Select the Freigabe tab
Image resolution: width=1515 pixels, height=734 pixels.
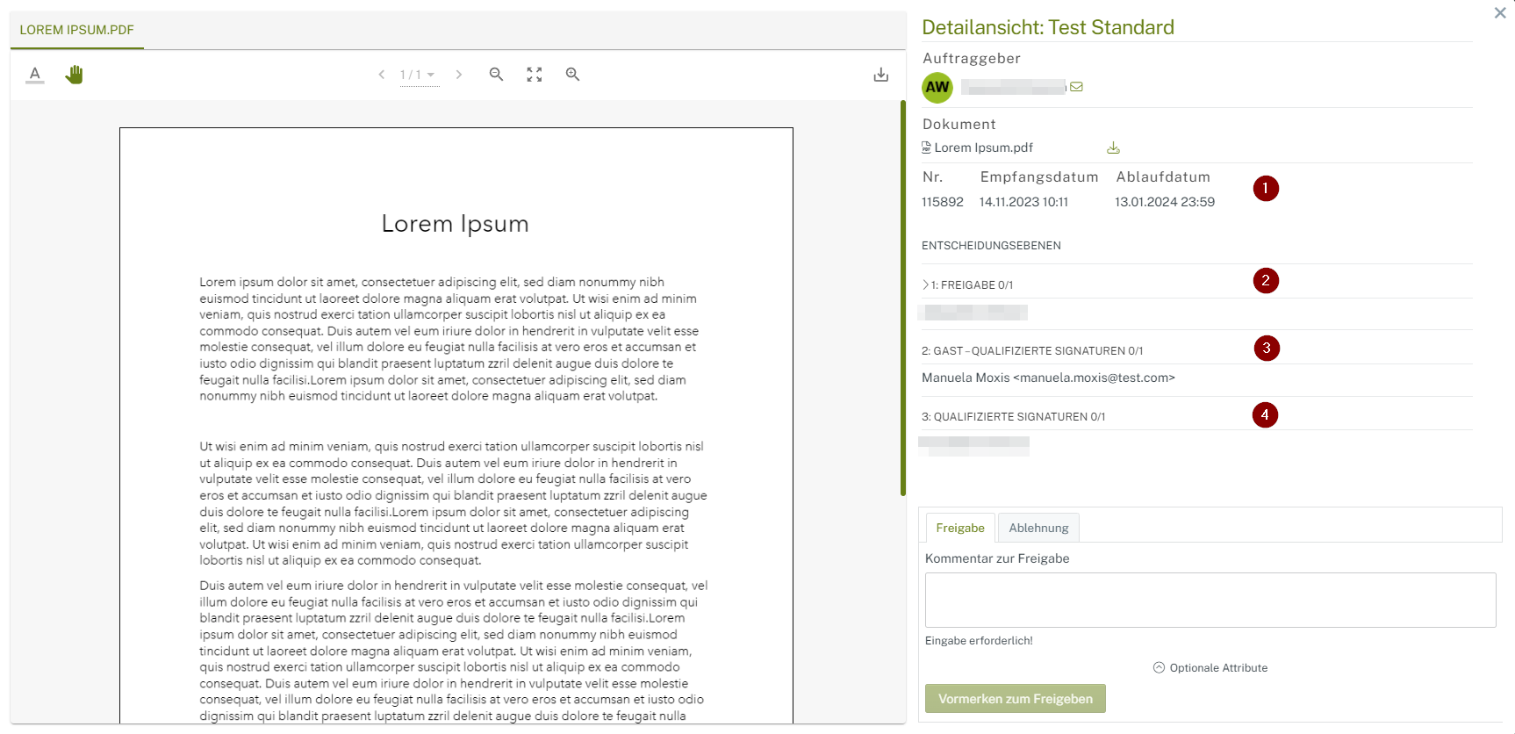pos(959,528)
